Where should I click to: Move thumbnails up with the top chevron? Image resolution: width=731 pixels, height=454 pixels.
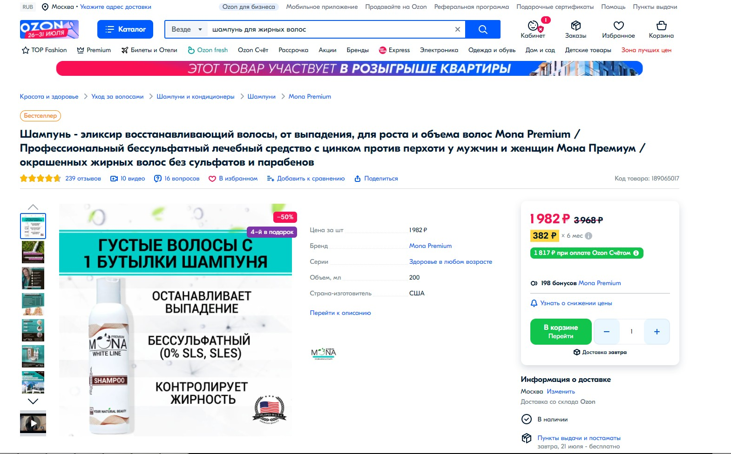[33, 207]
